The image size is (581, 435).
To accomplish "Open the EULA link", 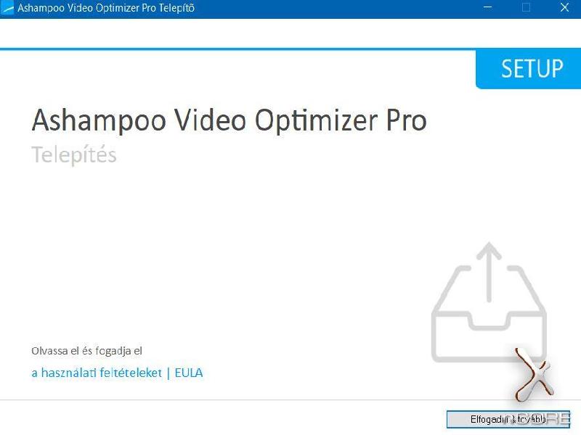I will pos(189,373).
